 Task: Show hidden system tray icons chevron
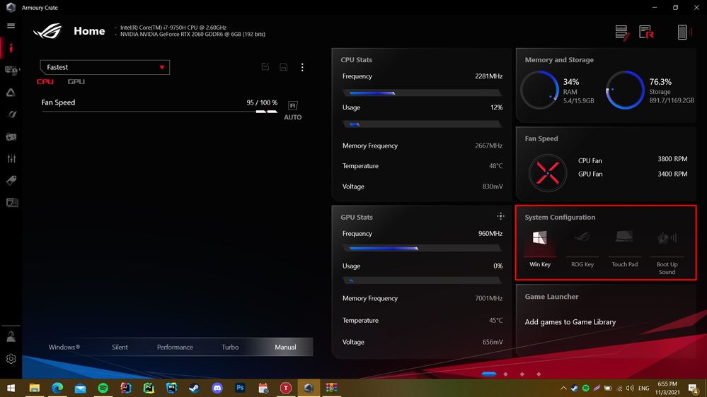pos(563,388)
